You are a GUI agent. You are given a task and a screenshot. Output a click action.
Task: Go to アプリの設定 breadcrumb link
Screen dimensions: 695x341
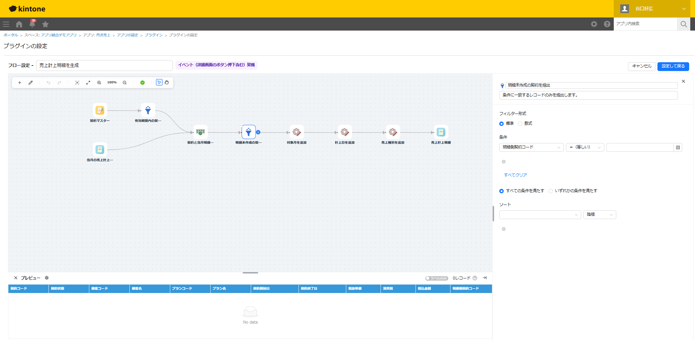pos(128,35)
